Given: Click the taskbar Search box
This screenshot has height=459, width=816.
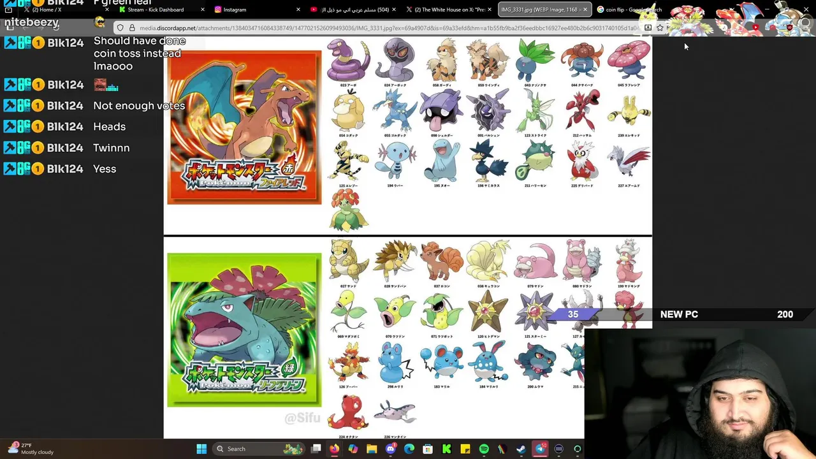Looking at the screenshot, I should tap(258, 449).
